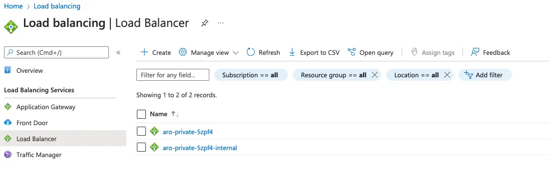This screenshot has height=191, width=549.
Task: Remove the Resource group filter with X
Action: [374, 75]
